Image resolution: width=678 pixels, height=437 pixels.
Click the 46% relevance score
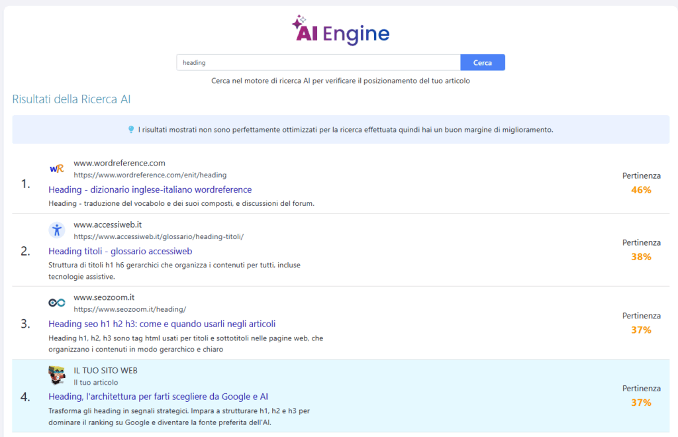coord(641,190)
